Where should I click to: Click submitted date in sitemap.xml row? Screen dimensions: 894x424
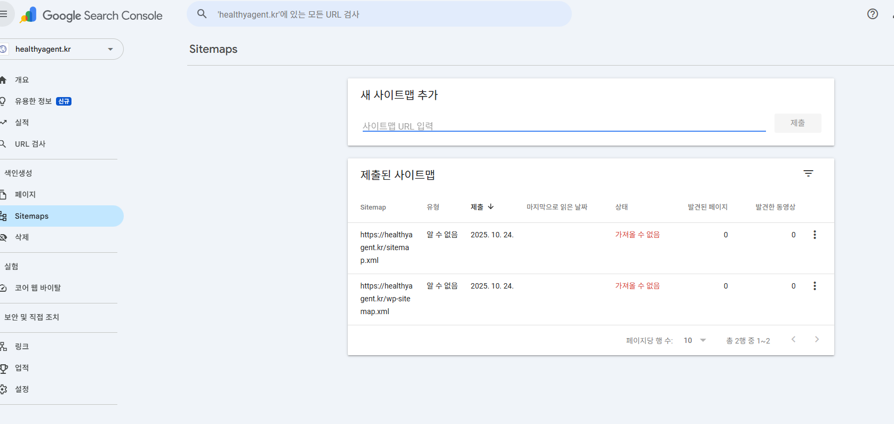click(x=492, y=235)
